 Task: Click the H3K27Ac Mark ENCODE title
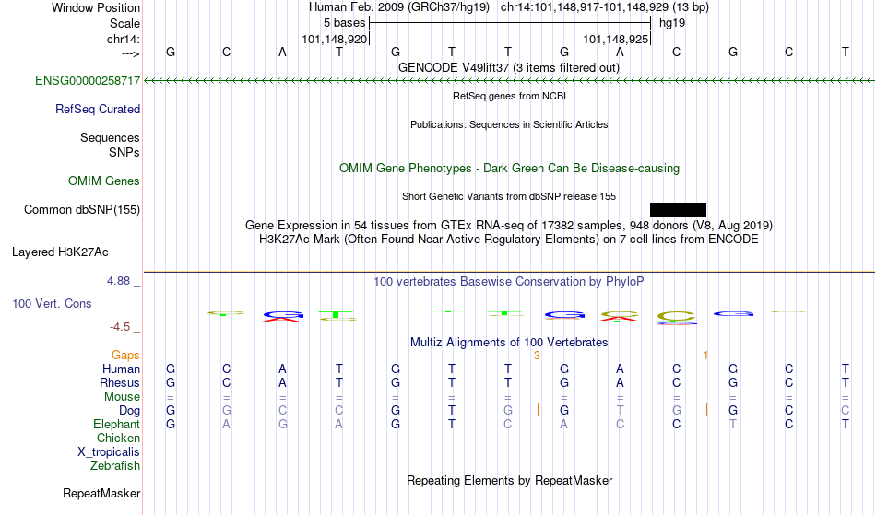pyautogui.click(x=509, y=240)
